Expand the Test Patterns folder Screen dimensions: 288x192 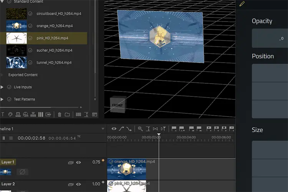(2, 99)
